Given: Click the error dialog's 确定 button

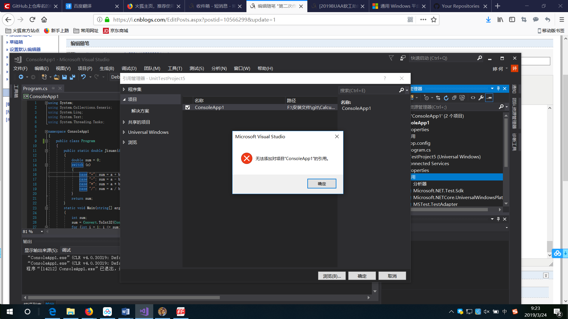Looking at the screenshot, I should [322, 184].
